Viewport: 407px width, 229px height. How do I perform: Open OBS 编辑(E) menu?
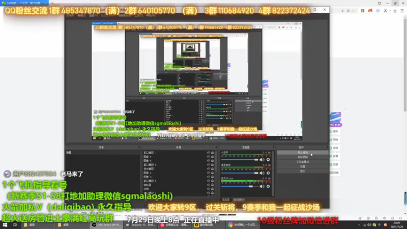click(x=81, y=16)
